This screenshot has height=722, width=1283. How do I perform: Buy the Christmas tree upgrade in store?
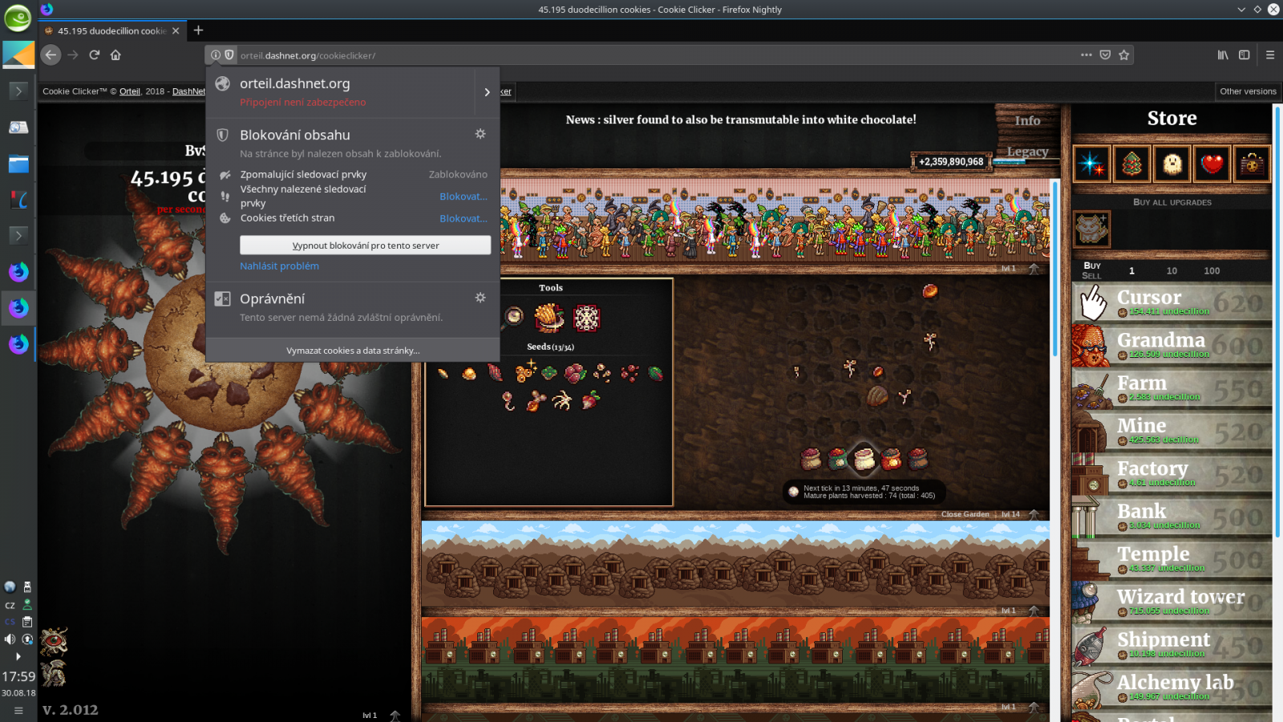pyautogui.click(x=1131, y=164)
